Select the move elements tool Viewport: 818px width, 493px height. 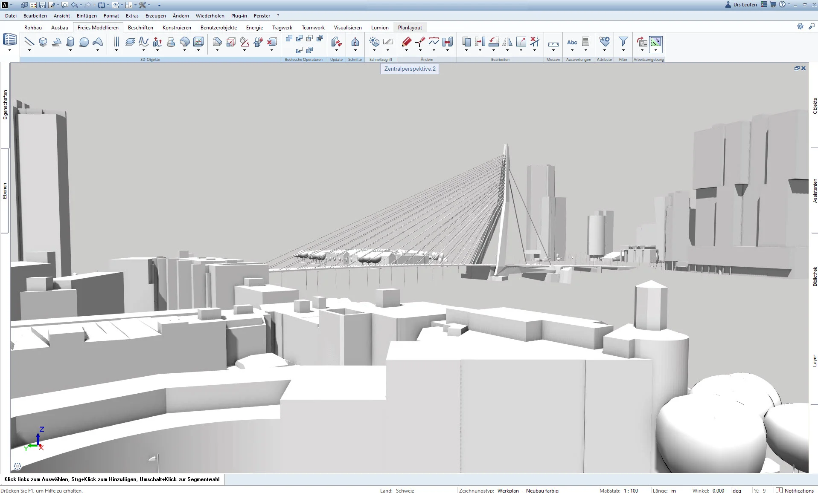click(x=480, y=42)
